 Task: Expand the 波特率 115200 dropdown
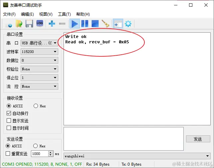click(39, 52)
